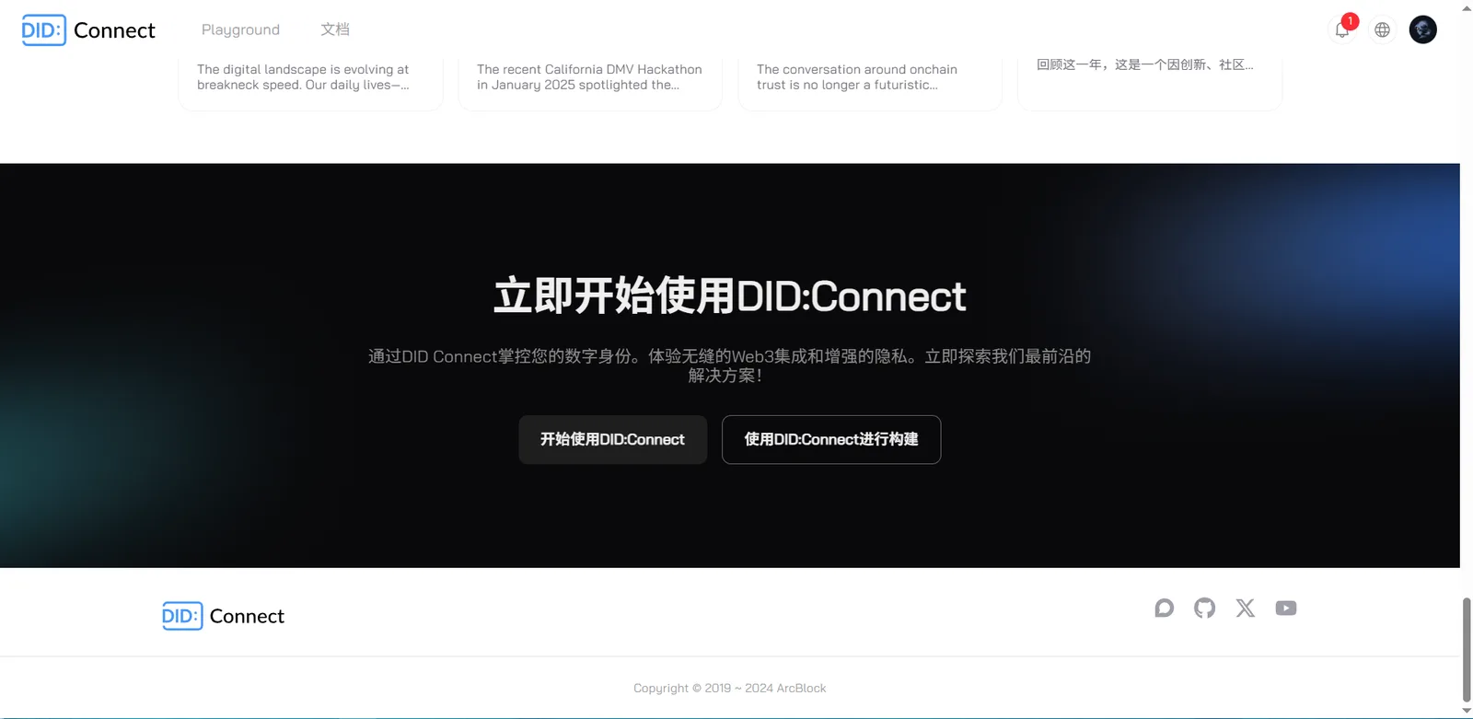Click the 通过DID Connect掌控您的数字身份 paragraph

point(729,365)
